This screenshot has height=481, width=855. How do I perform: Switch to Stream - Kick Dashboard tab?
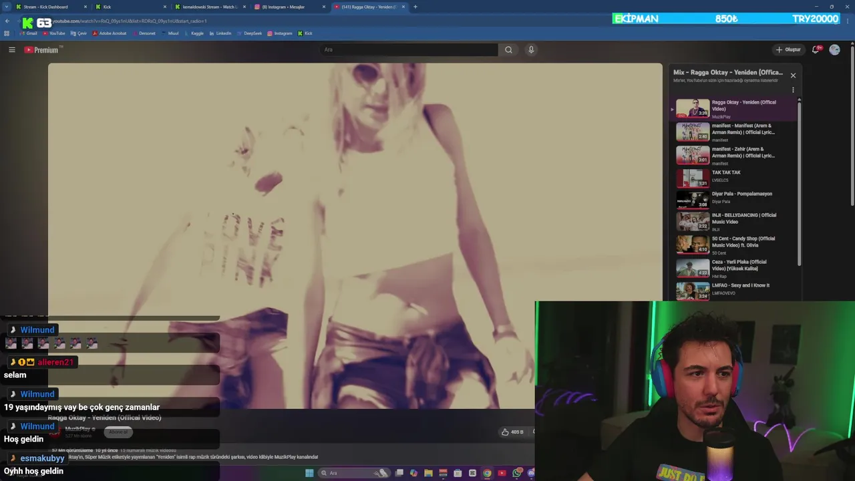click(51, 7)
